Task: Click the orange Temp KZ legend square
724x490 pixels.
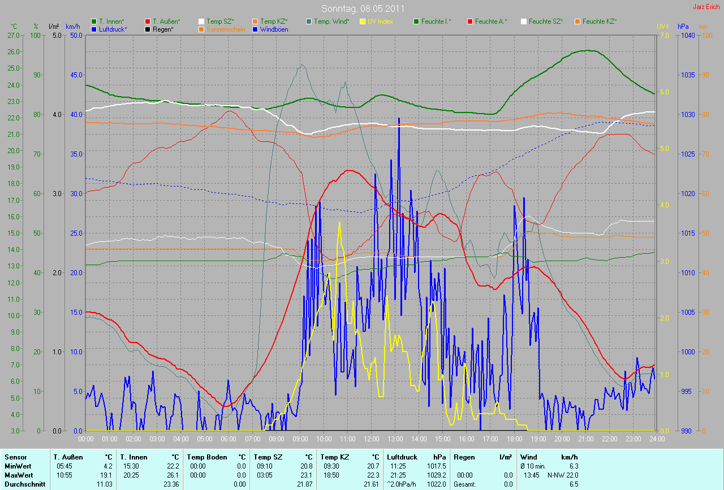Action: click(x=255, y=21)
